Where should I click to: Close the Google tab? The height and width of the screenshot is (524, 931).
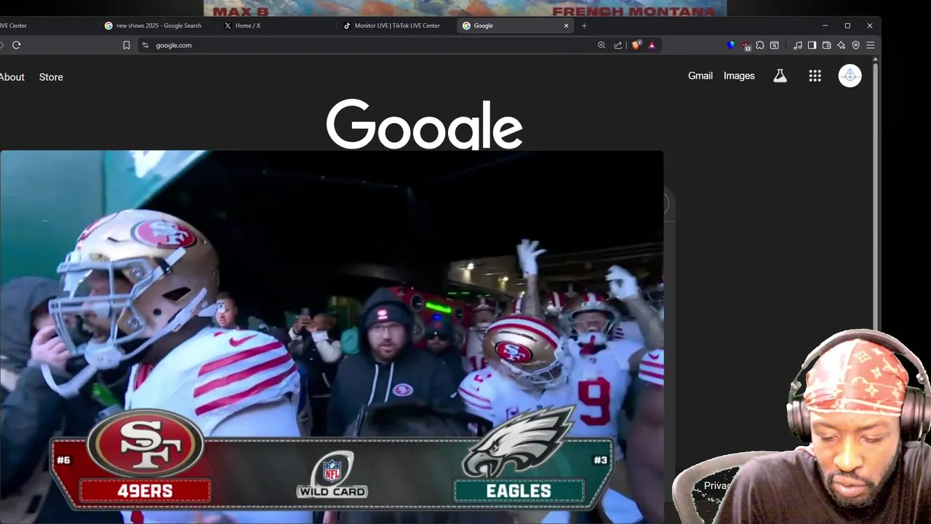coord(567,25)
